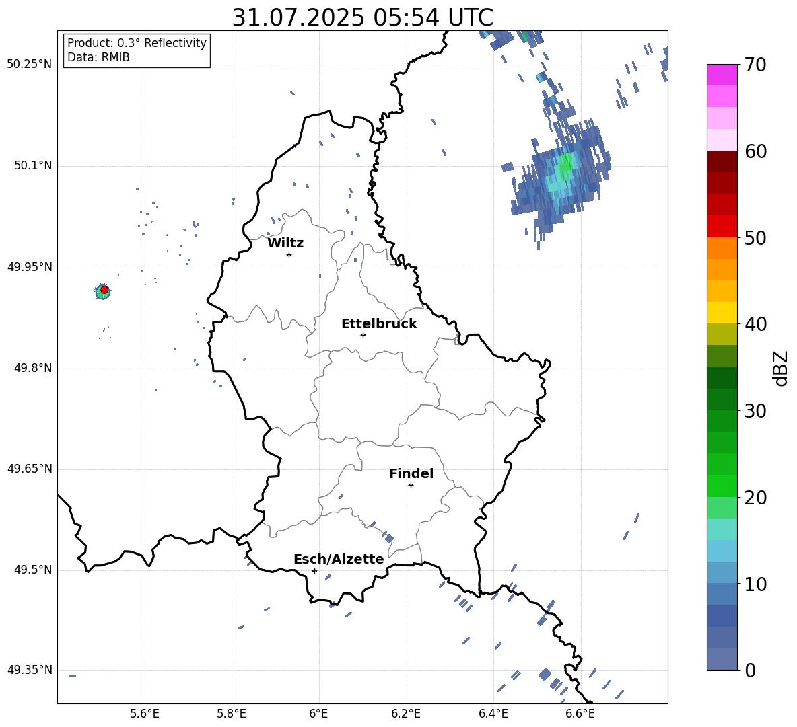This screenshot has width=797, height=727.
Task: Click the bright green colorbar swatch just above 20
Action: (x=722, y=486)
